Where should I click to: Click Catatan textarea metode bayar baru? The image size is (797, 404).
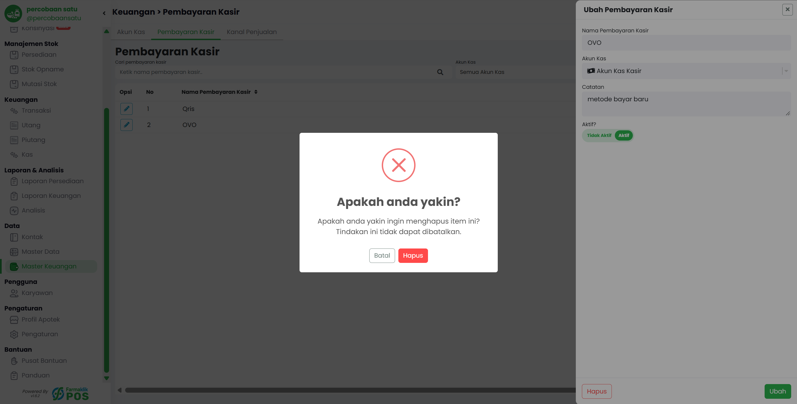click(686, 104)
